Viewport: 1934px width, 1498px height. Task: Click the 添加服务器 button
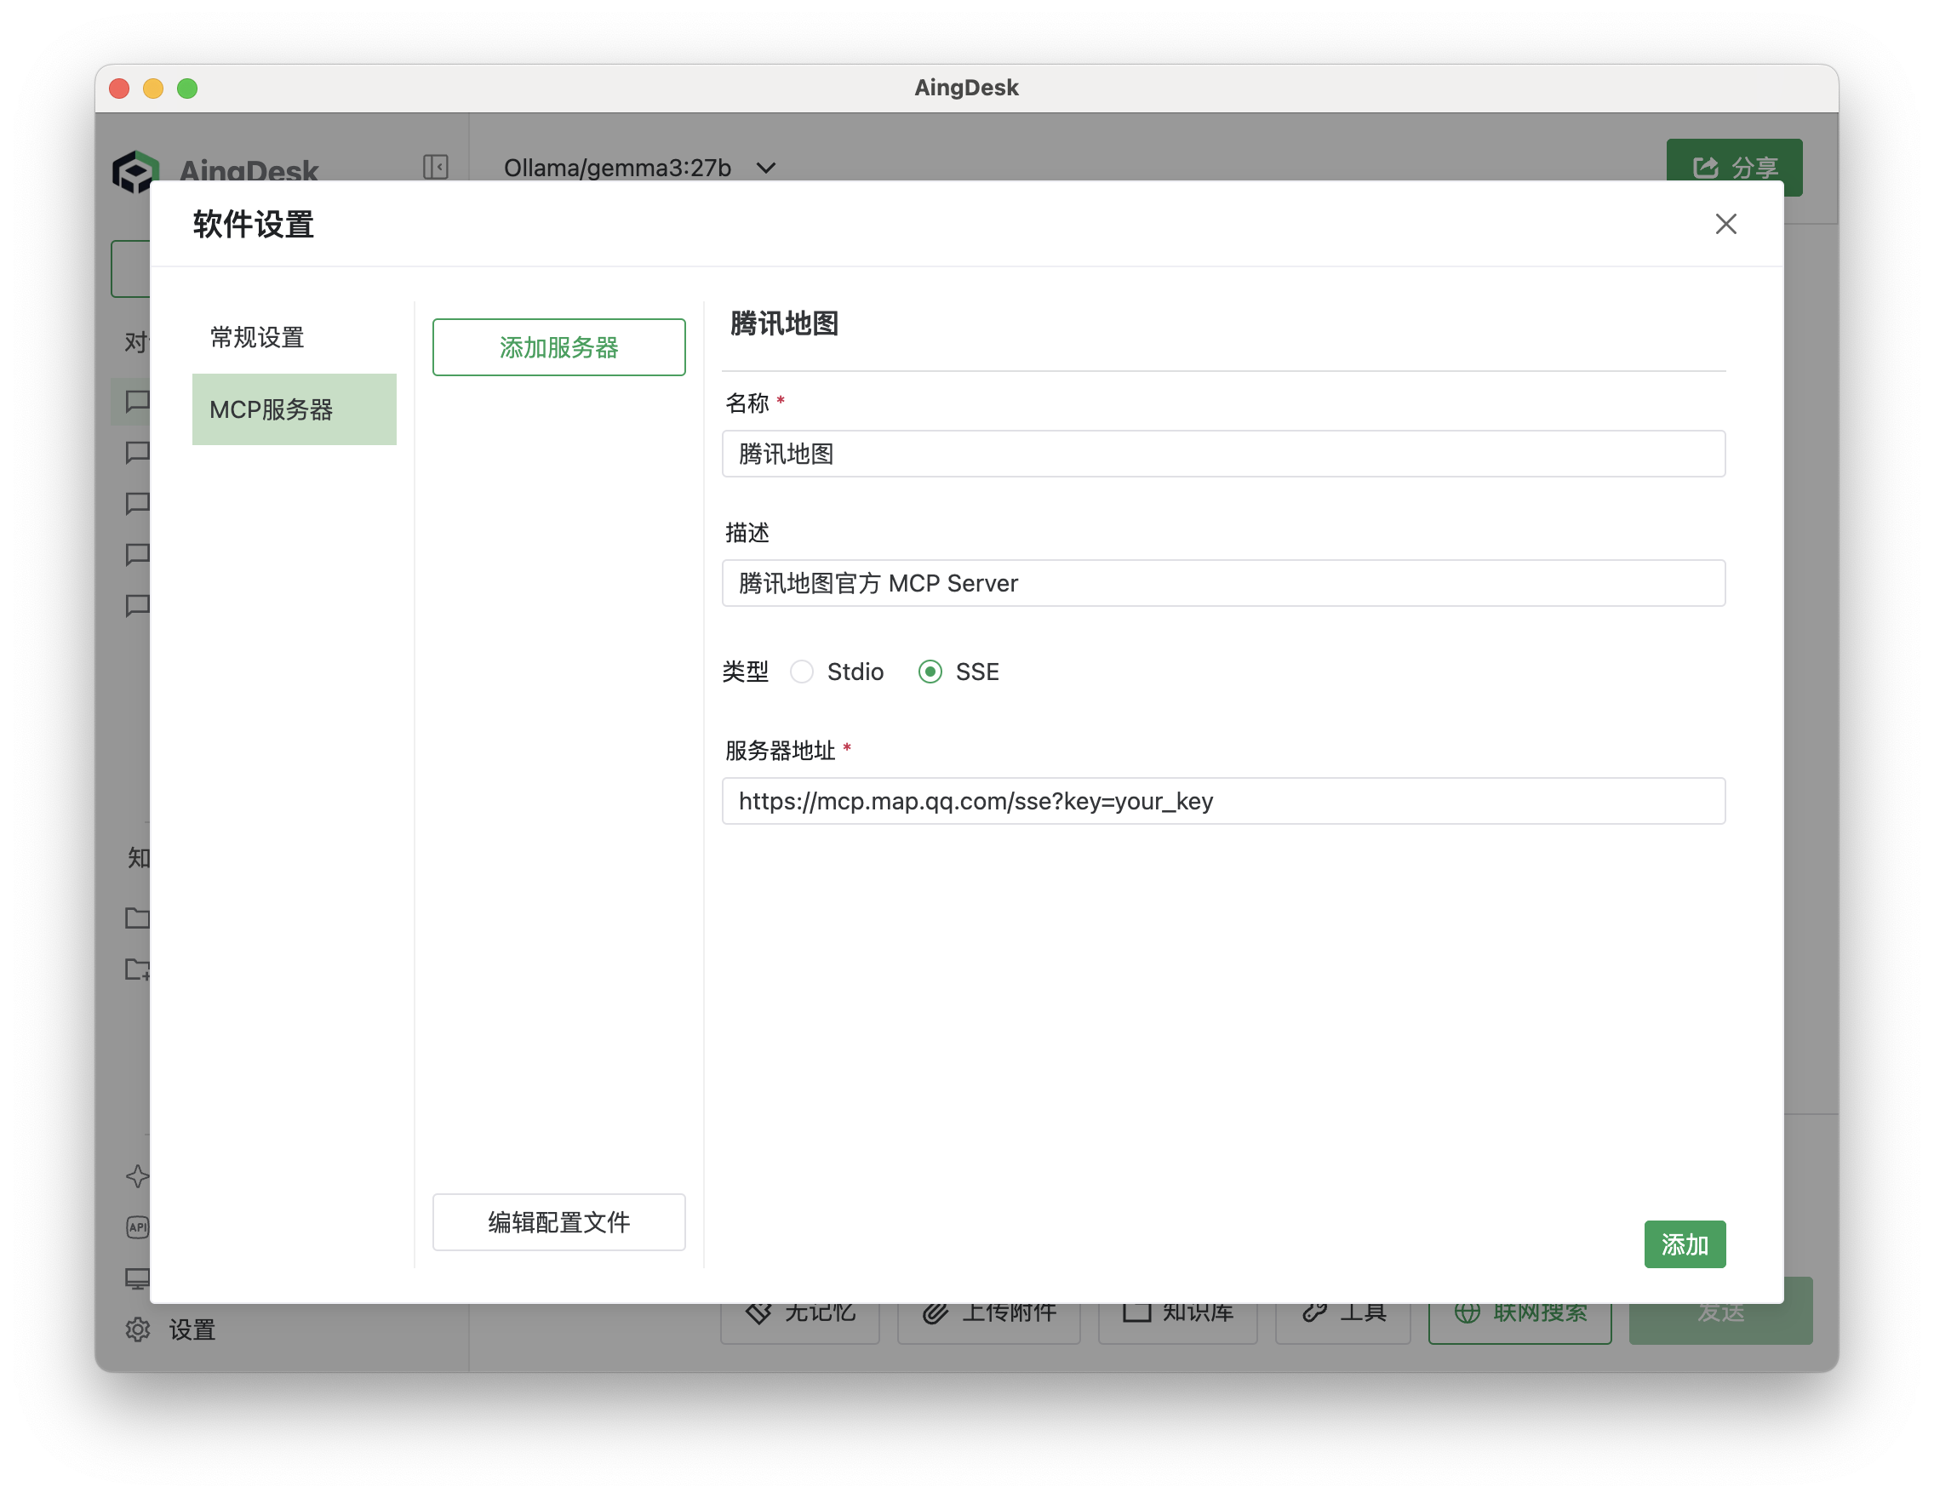pos(558,347)
